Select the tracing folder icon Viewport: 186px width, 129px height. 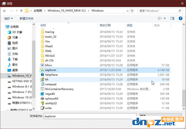tap(42, 32)
